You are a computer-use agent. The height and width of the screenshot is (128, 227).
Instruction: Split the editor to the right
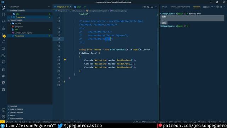point(152,7)
